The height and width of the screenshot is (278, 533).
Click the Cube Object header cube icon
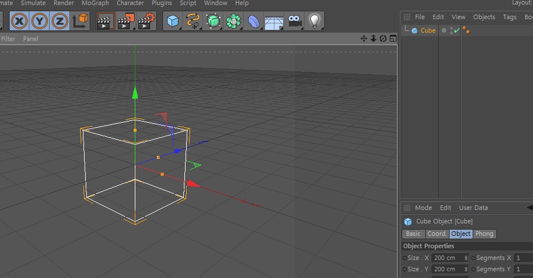(x=408, y=222)
